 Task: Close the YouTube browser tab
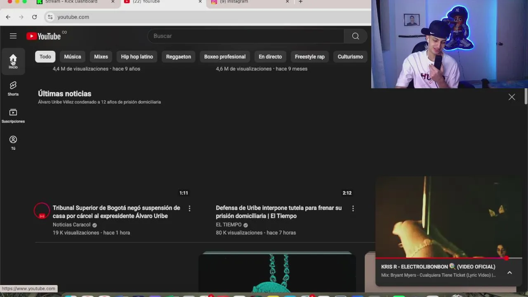pyautogui.click(x=200, y=2)
